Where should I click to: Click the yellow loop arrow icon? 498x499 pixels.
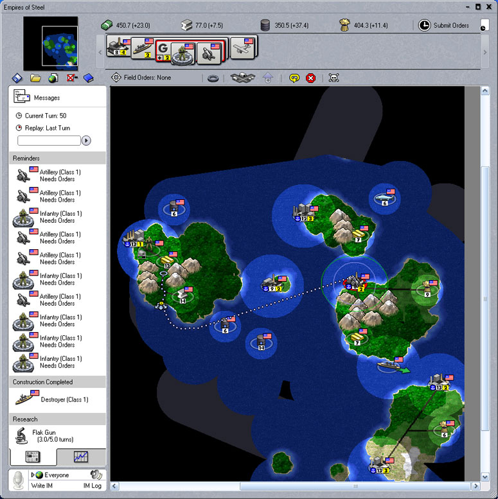(294, 78)
